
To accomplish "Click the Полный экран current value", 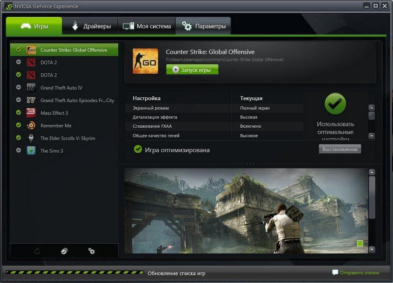I will coord(255,108).
